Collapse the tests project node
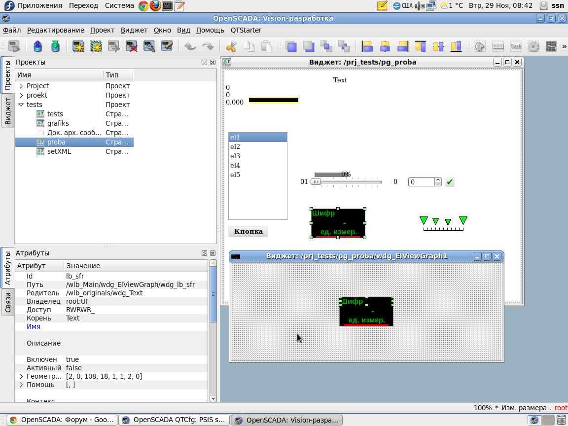Image resolution: width=568 pixels, height=426 pixels. (21, 105)
